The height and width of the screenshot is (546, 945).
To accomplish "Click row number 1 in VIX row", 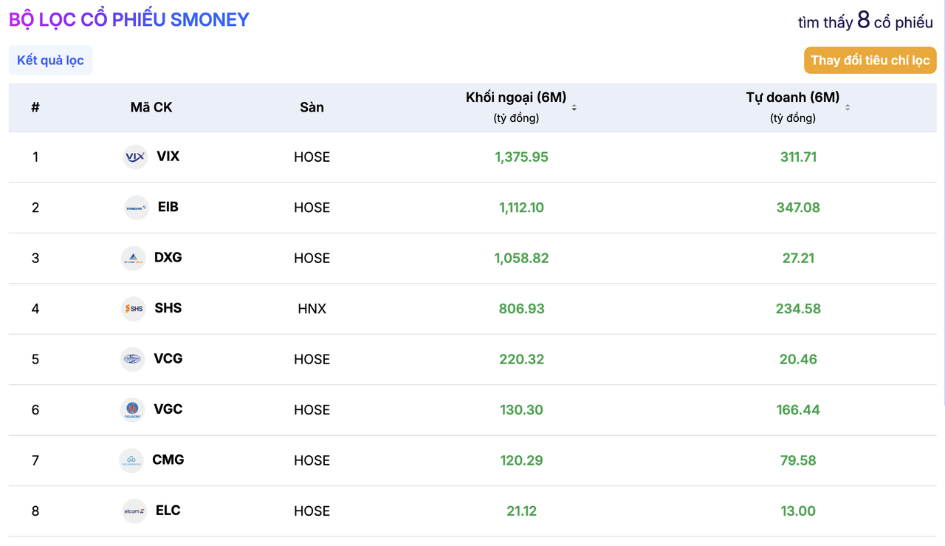I will coord(35,157).
